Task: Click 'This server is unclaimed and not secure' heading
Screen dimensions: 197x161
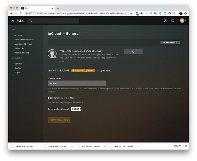Action: 80,51
